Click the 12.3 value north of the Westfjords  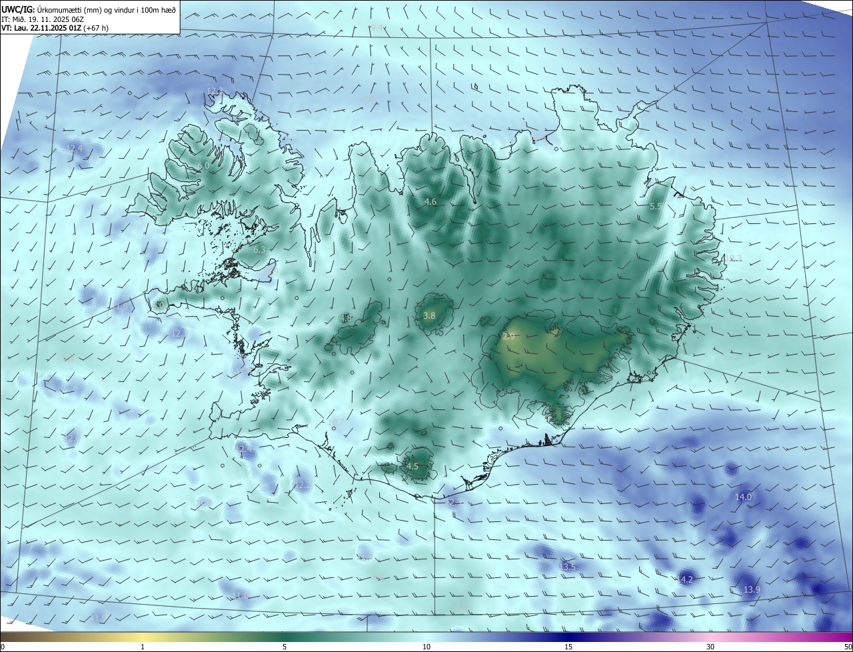pos(215,91)
